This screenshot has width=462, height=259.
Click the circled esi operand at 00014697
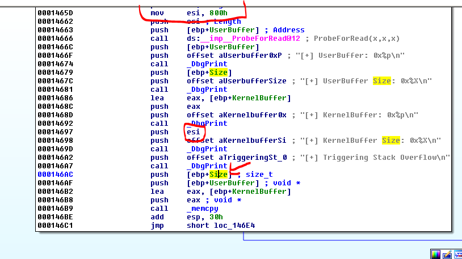(x=193, y=132)
